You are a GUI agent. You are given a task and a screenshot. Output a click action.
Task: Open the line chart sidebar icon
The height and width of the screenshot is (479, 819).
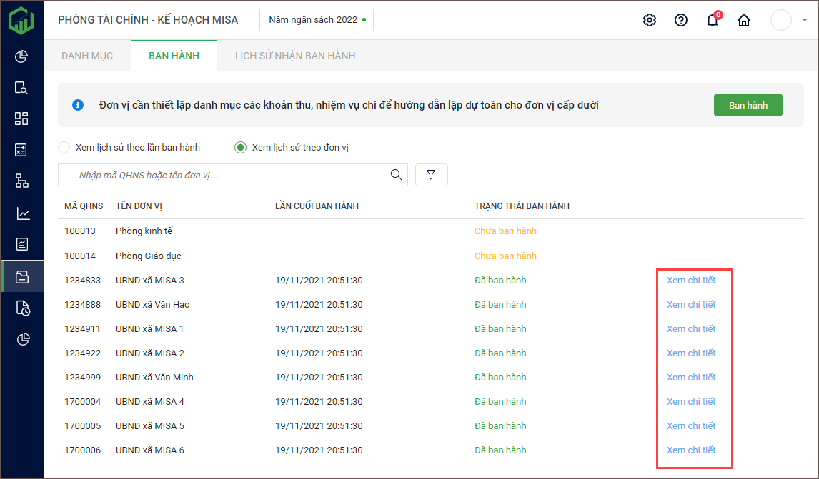pyautogui.click(x=21, y=213)
